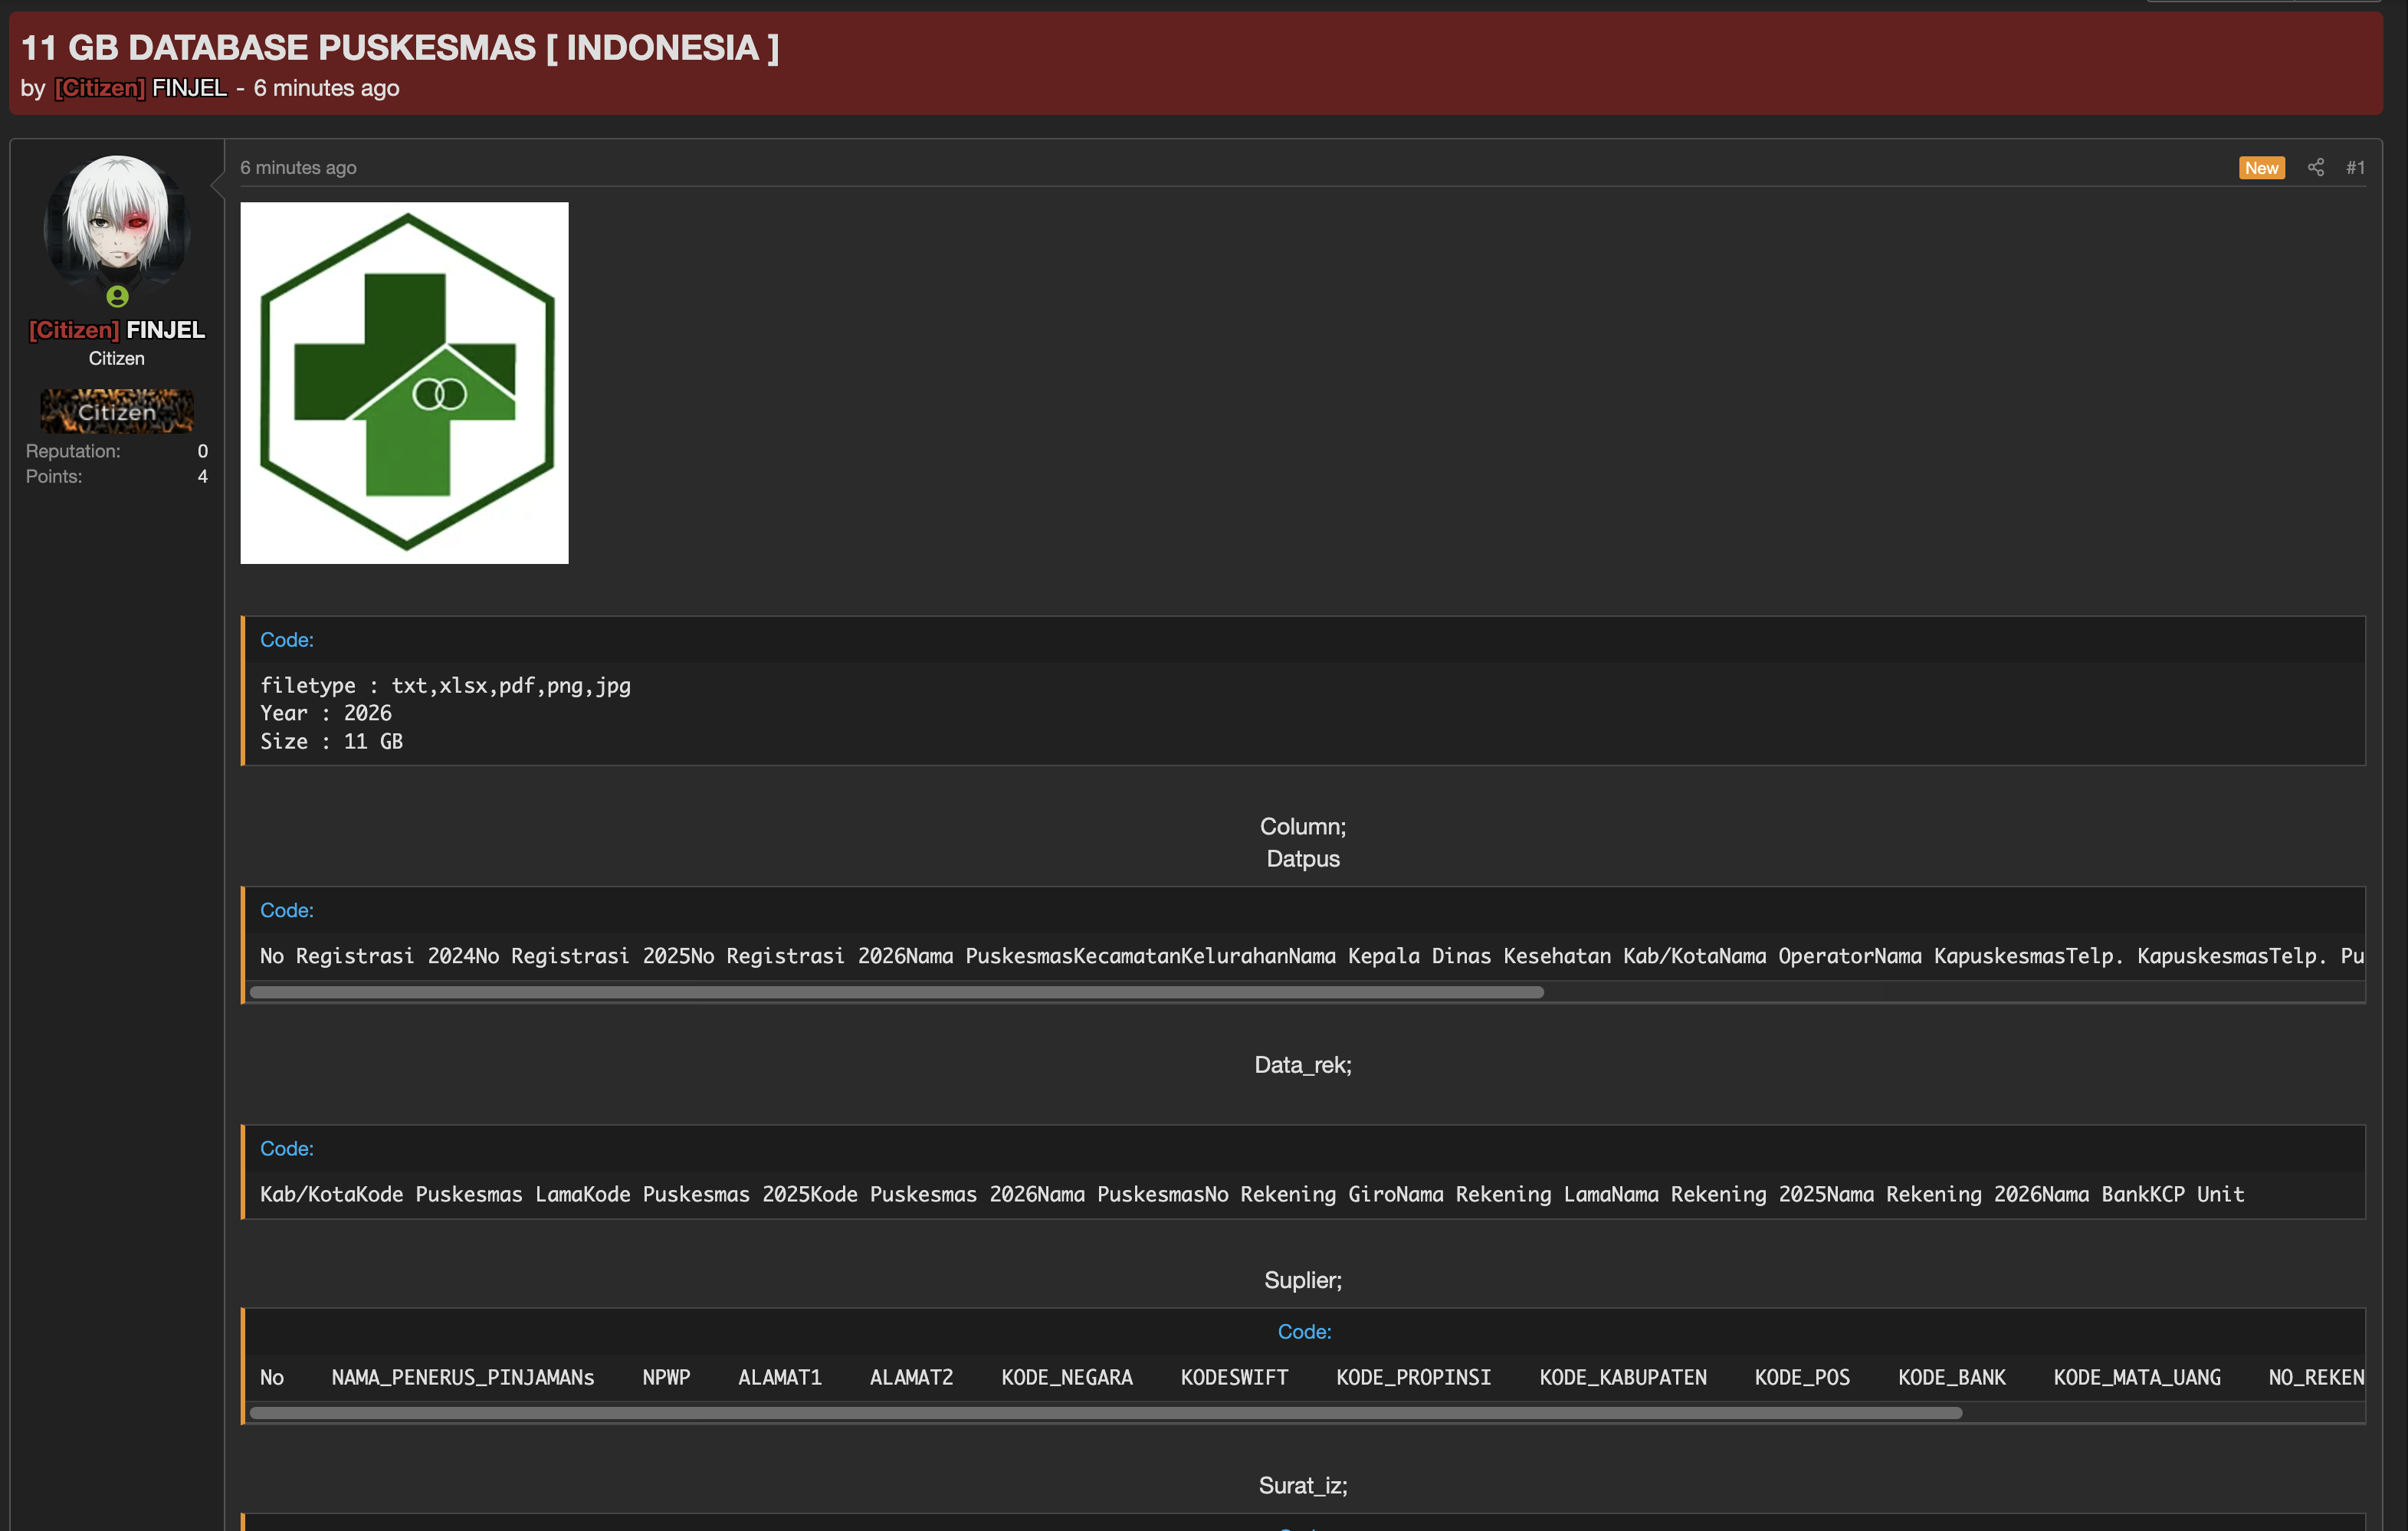Click the 'KODE_BANK' column text
Screen dimensions: 2408x1531
(x=1952, y=1377)
